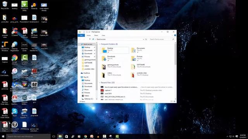Switch to large icons view toggle
The image size is (248, 139).
point(175,102)
